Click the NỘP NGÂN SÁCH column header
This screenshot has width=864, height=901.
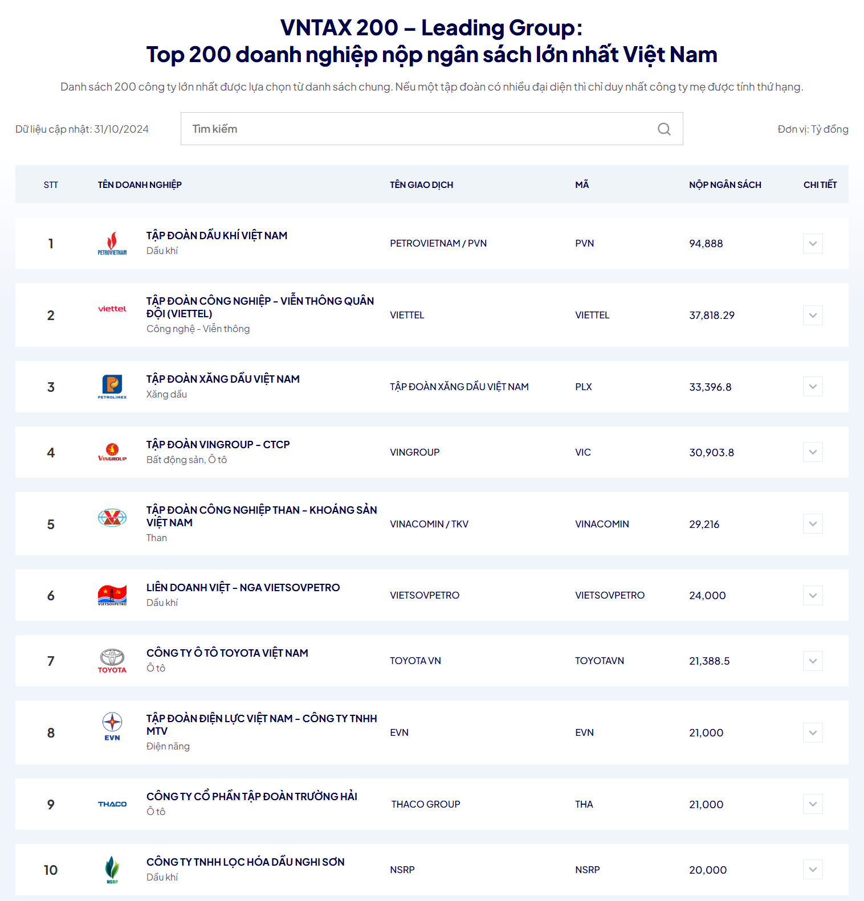pos(725,184)
